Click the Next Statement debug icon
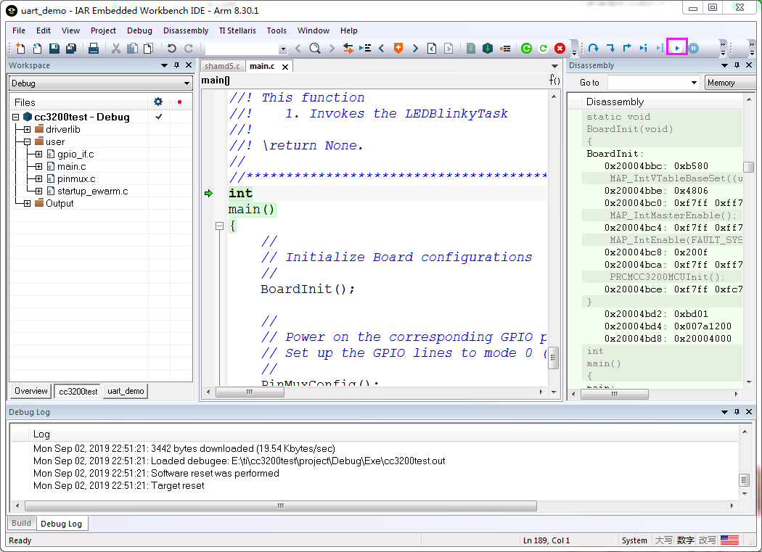This screenshot has height=552, width=762. pos(644,48)
